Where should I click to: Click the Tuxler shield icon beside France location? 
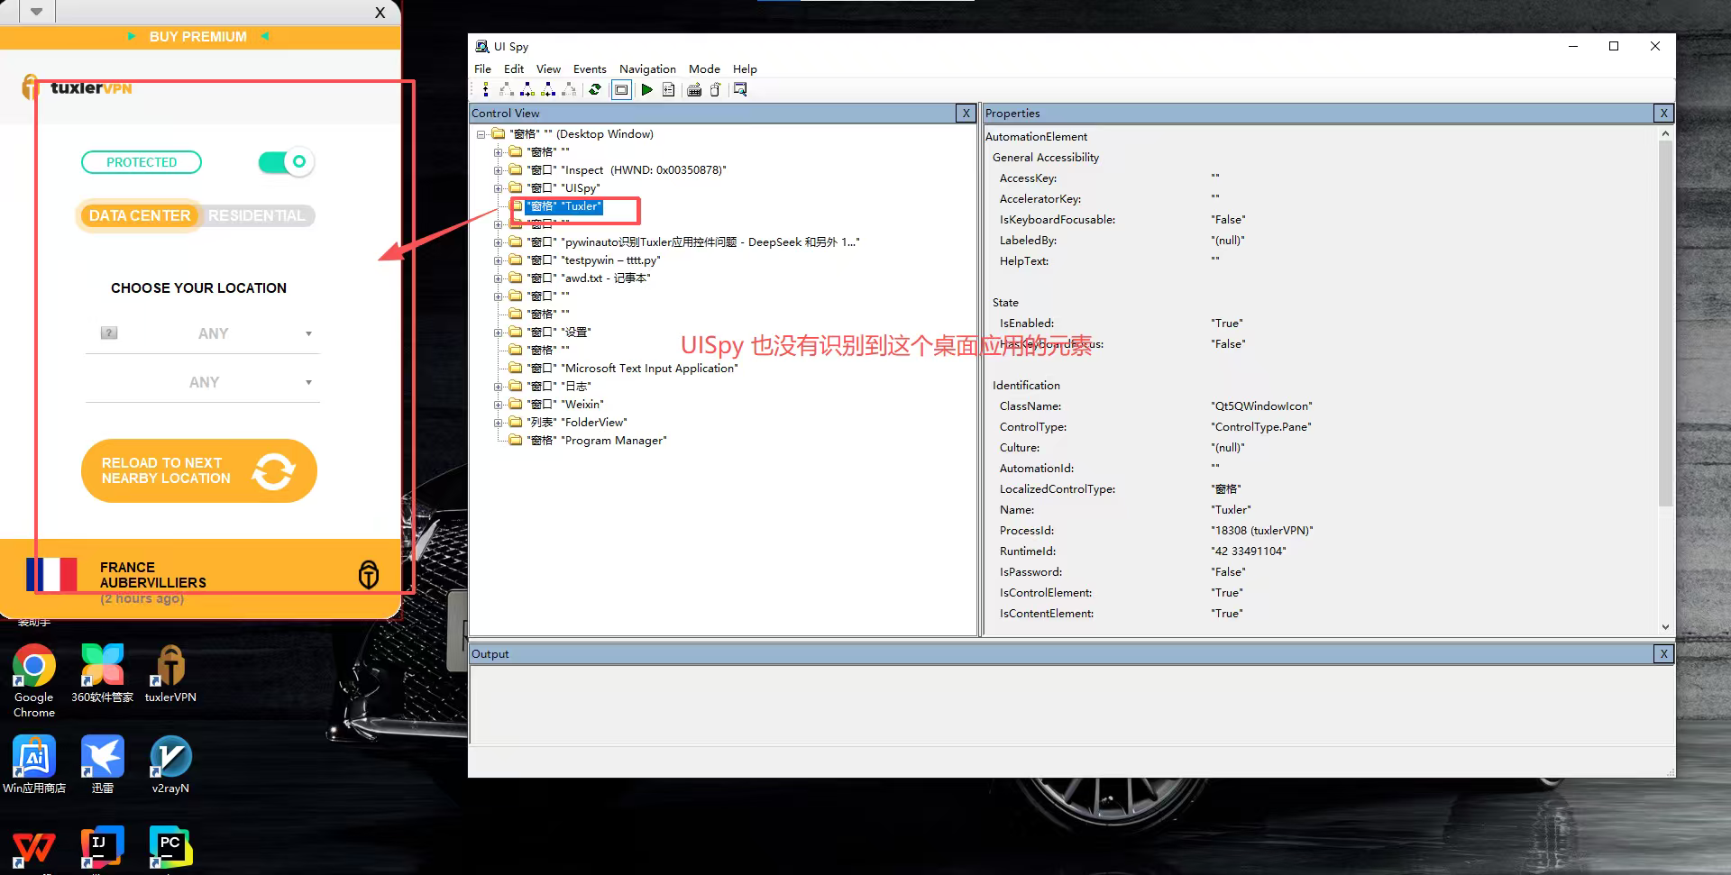pyautogui.click(x=368, y=574)
